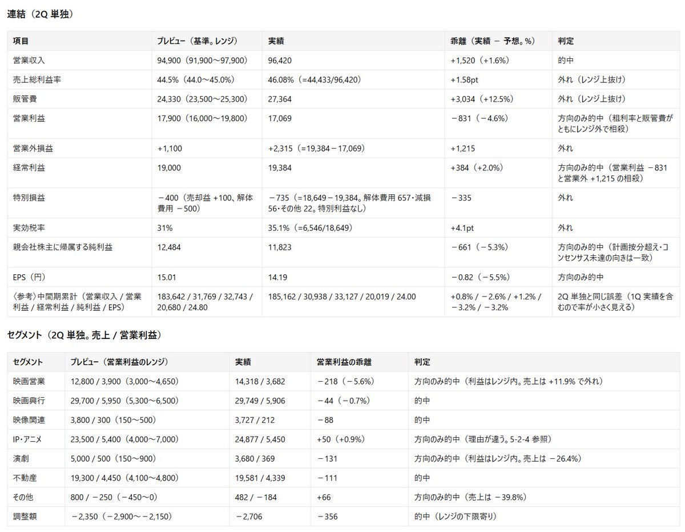Viewport: 685px width, 532px height.
Task: Click the cell 14,318 / 3,682
Action: [260, 381]
